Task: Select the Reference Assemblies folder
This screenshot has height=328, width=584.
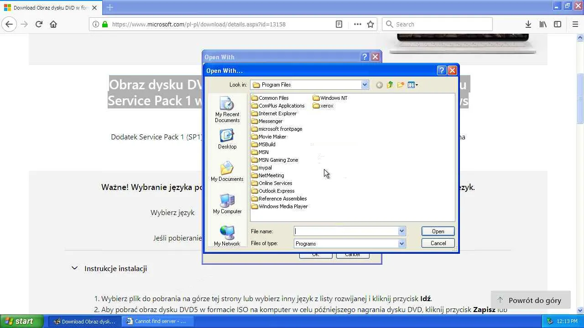Action: [x=279, y=199]
